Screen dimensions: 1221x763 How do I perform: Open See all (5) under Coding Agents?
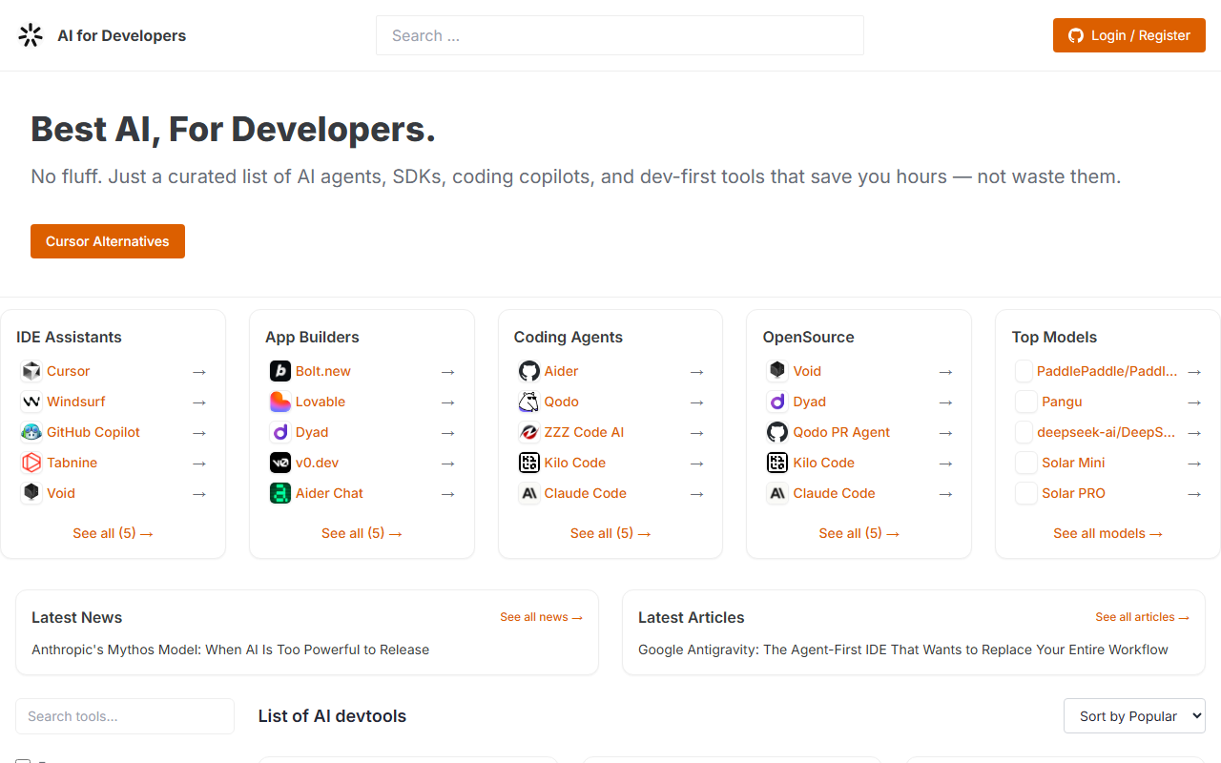pos(610,533)
